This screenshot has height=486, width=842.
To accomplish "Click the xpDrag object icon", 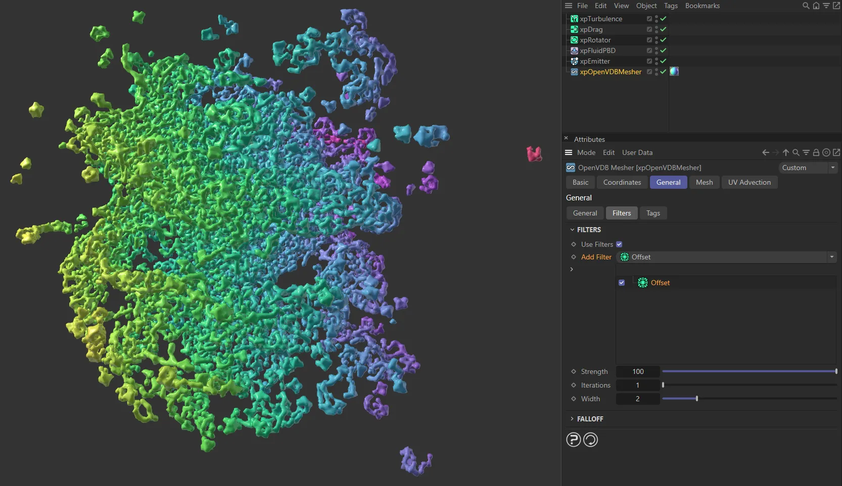I will tap(574, 29).
